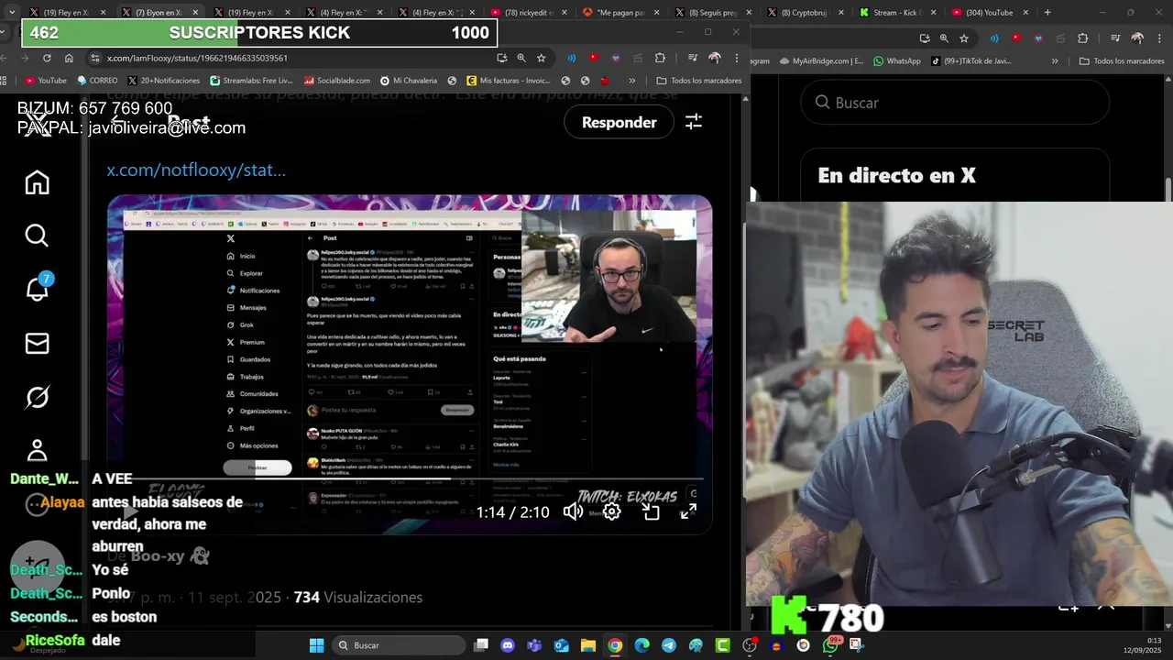Open profile avatar in back window toolbar

(1137, 38)
